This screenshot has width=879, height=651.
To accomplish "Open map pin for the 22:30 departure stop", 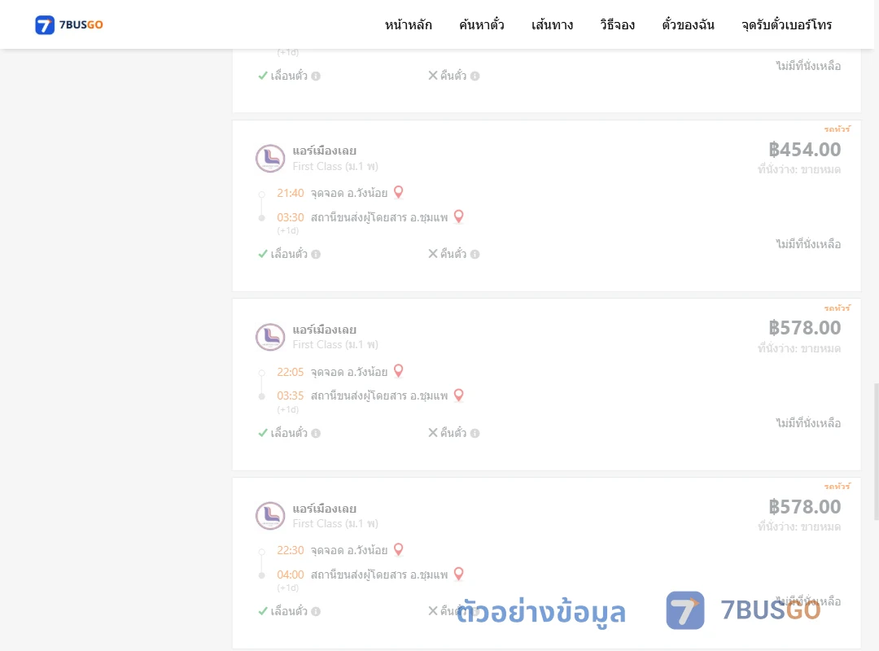I will click(x=399, y=549).
